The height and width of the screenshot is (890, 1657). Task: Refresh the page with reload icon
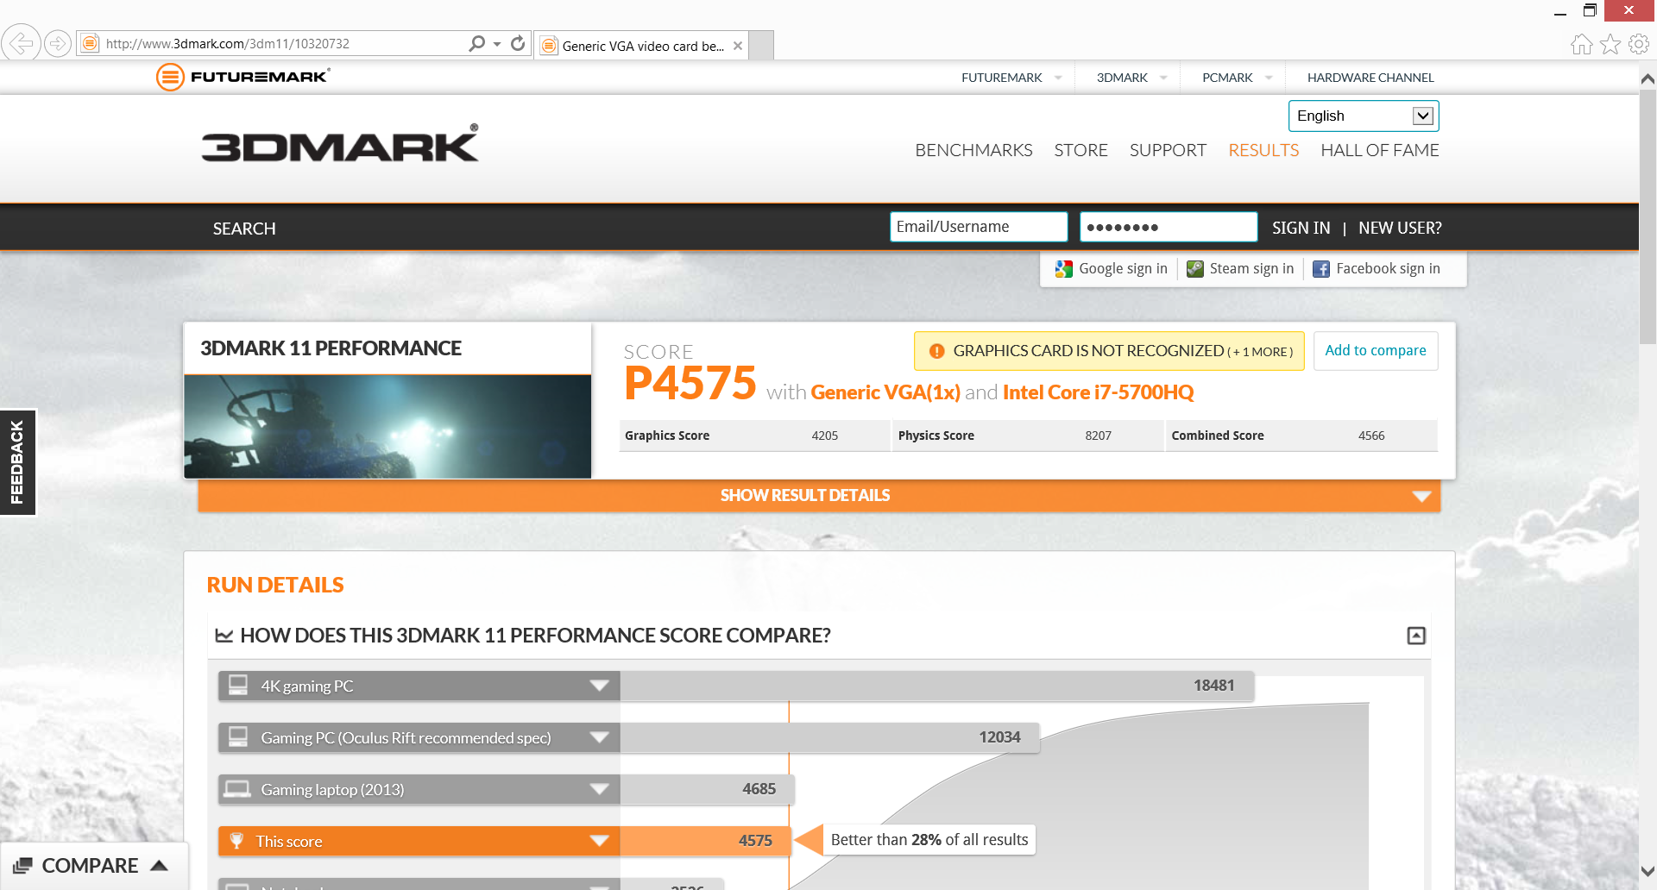[x=518, y=43]
